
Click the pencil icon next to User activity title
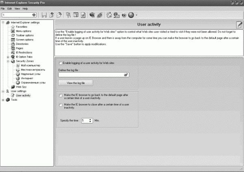click(239, 24)
